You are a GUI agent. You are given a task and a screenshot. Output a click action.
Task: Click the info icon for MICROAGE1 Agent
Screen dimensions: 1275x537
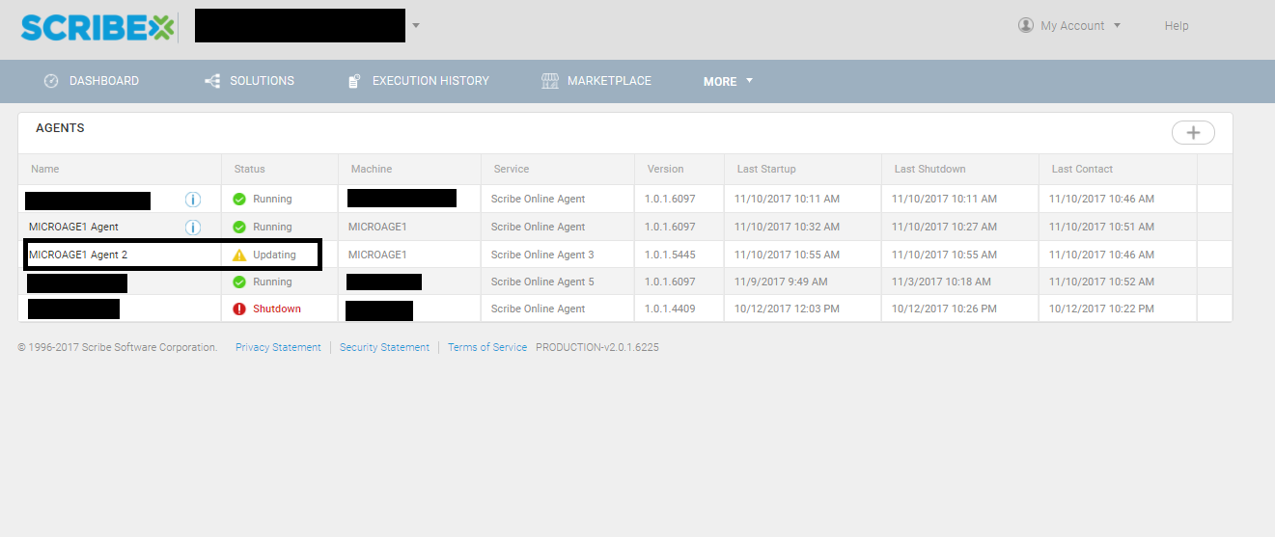point(192,228)
